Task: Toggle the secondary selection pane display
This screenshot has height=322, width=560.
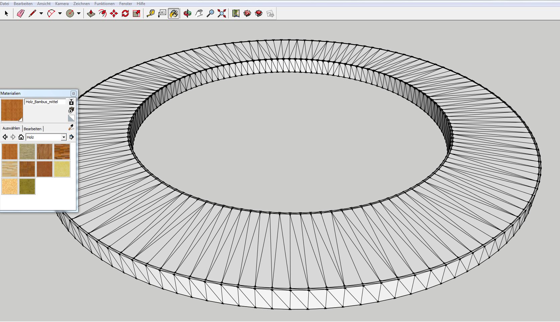Action: click(71, 102)
